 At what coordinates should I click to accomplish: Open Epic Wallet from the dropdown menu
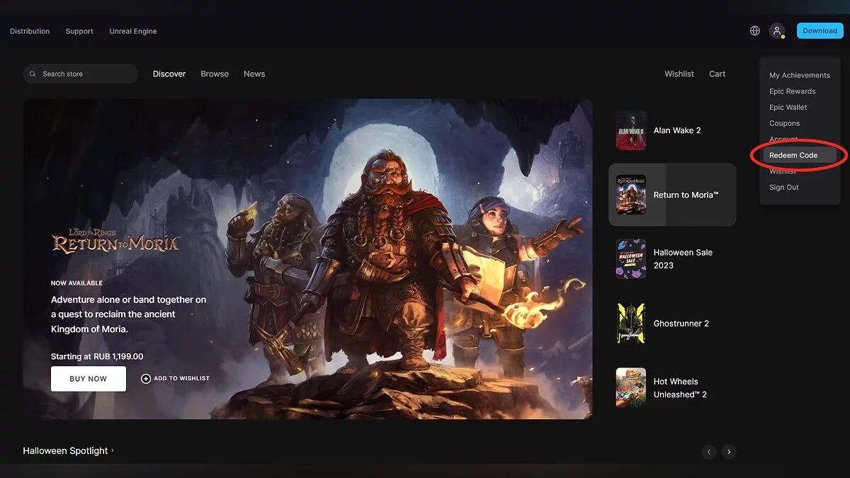pyautogui.click(x=788, y=108)
